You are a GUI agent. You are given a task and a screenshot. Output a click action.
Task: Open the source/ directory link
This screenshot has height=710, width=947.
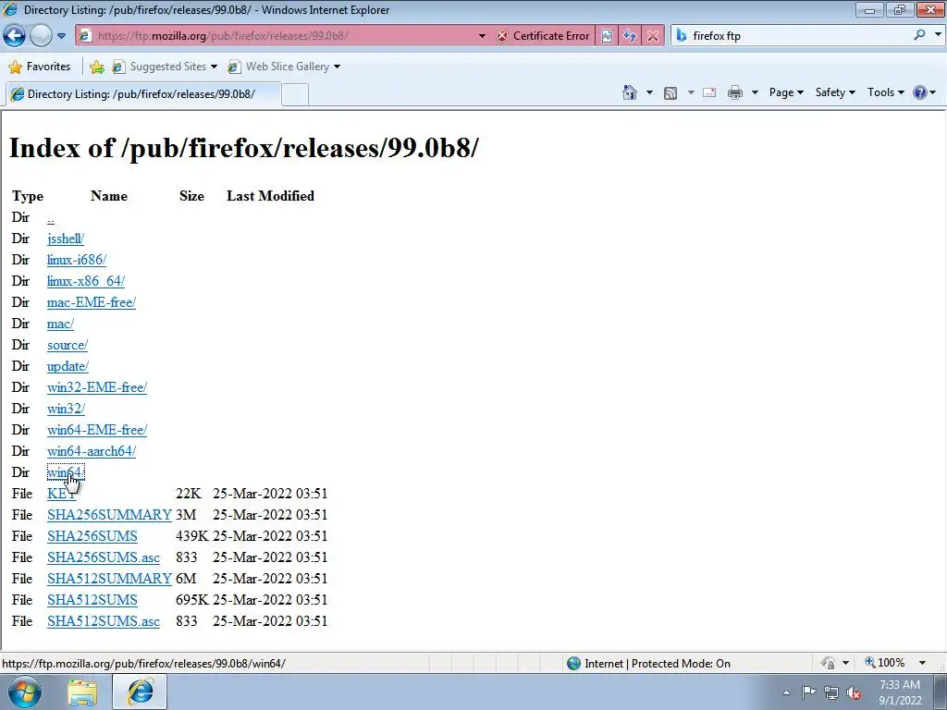tap(67, 346)
